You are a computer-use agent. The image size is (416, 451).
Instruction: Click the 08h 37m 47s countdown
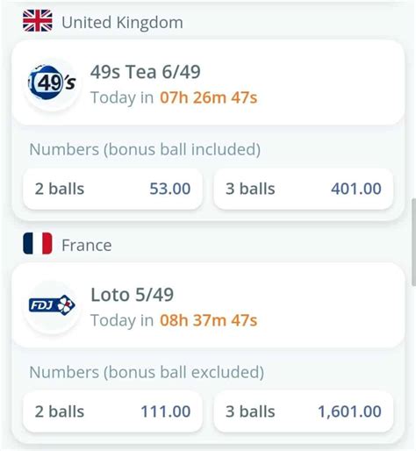pyautogui.click(x=208, y=320)
